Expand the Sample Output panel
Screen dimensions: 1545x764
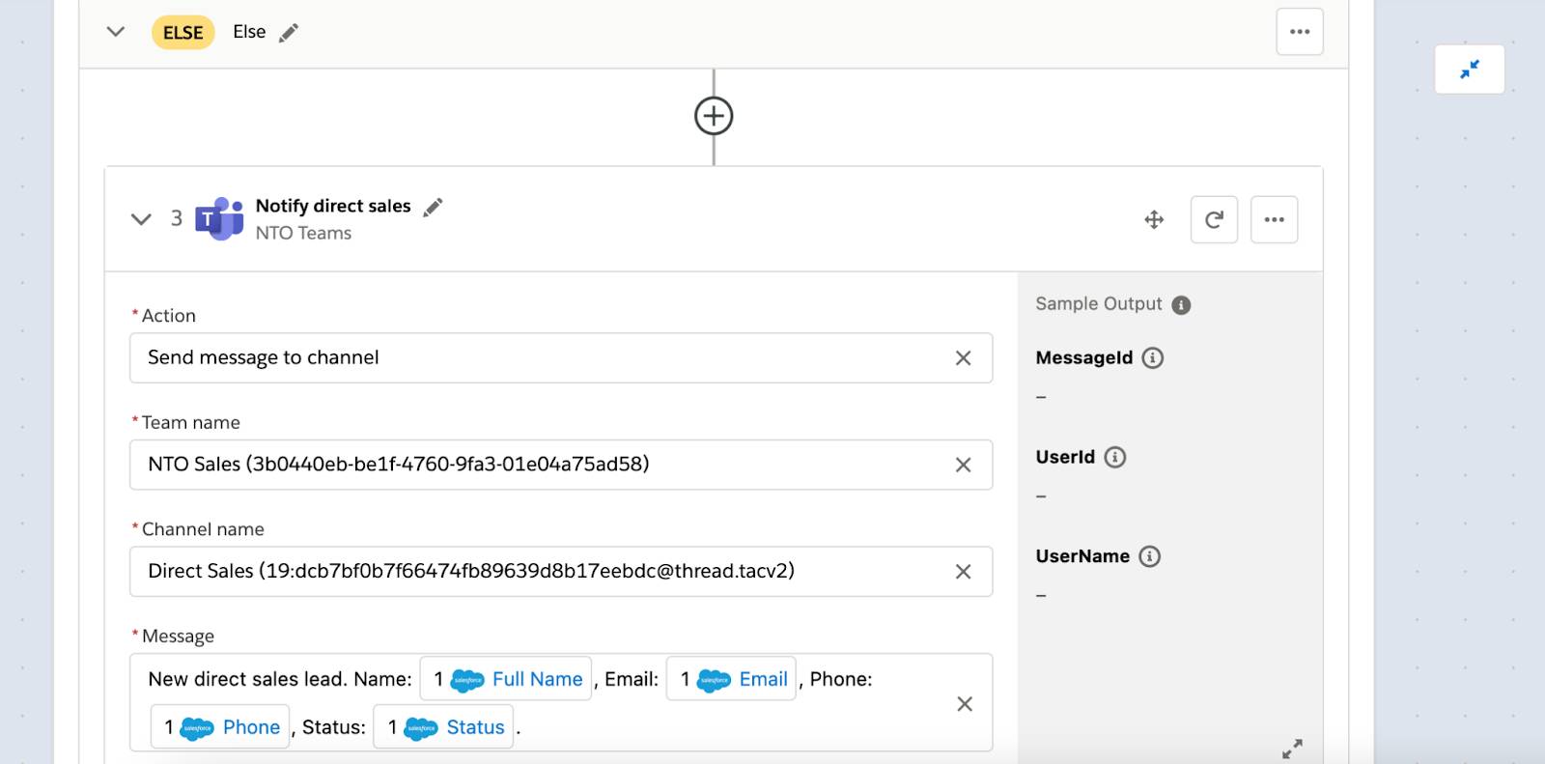tap(1292, 749)
